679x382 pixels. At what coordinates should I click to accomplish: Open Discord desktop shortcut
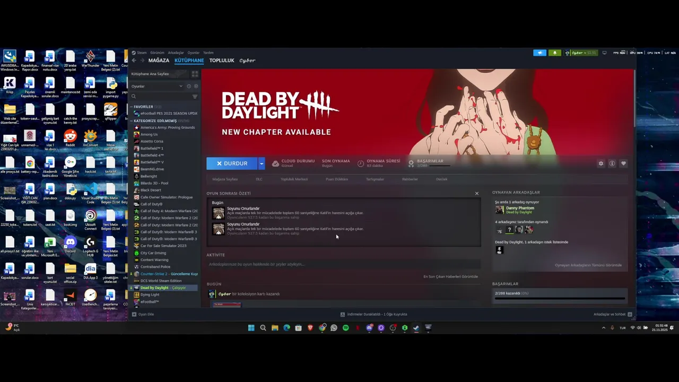(70, 245)
